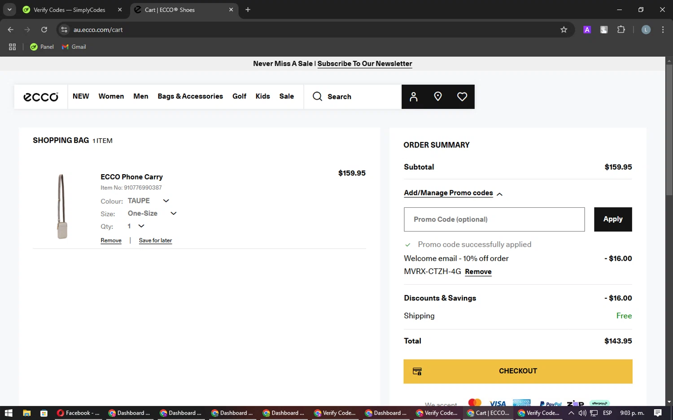The image size is (673, 420).
Task: Open the notifications center icon
Action: click(x=658, y=413)
